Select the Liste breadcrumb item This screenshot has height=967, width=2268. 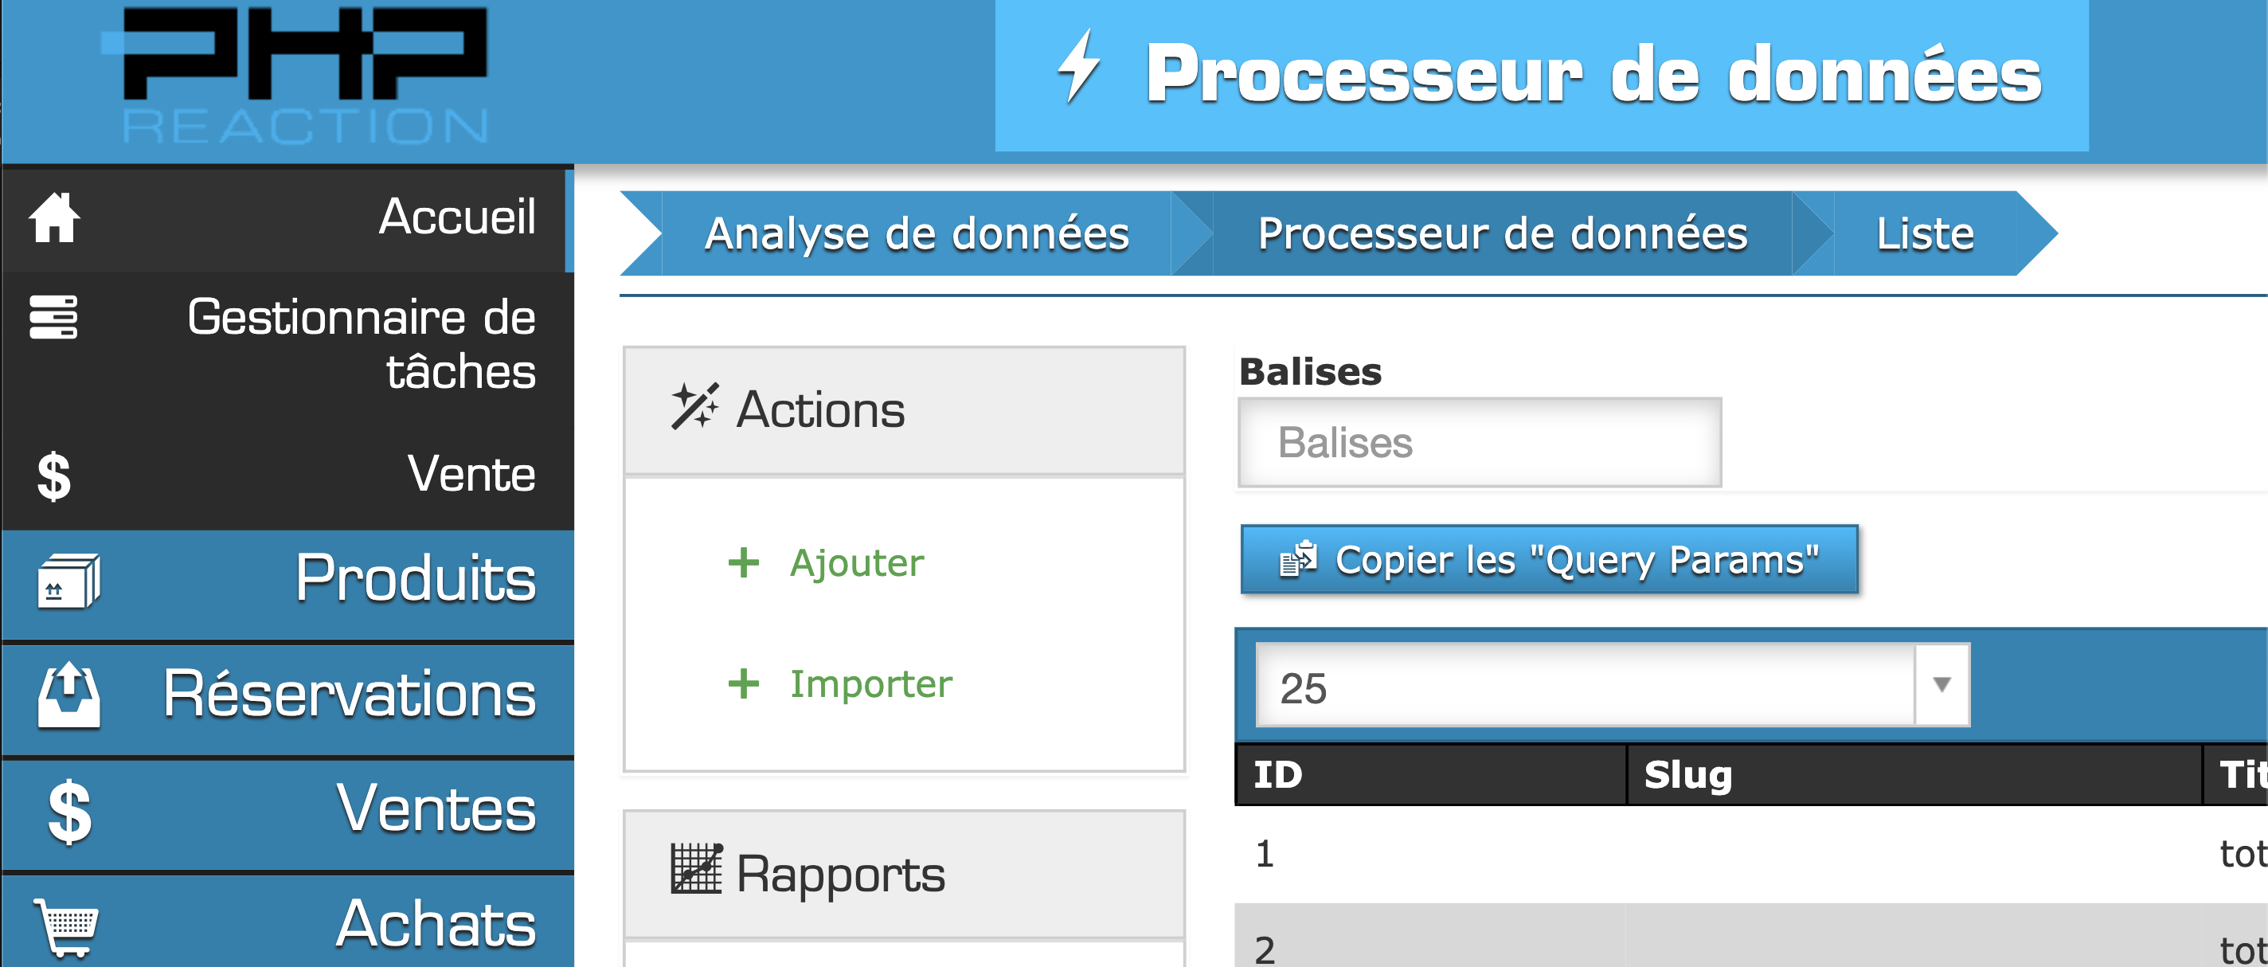[x=1925, y=234]
